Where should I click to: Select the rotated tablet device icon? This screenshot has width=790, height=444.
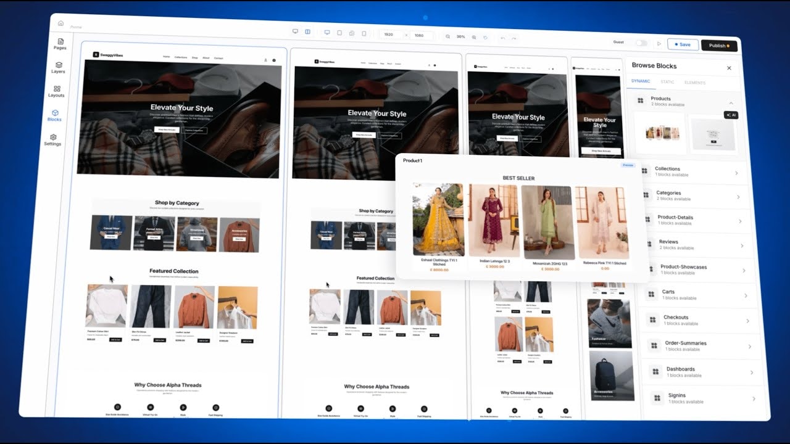coord(352,33)
